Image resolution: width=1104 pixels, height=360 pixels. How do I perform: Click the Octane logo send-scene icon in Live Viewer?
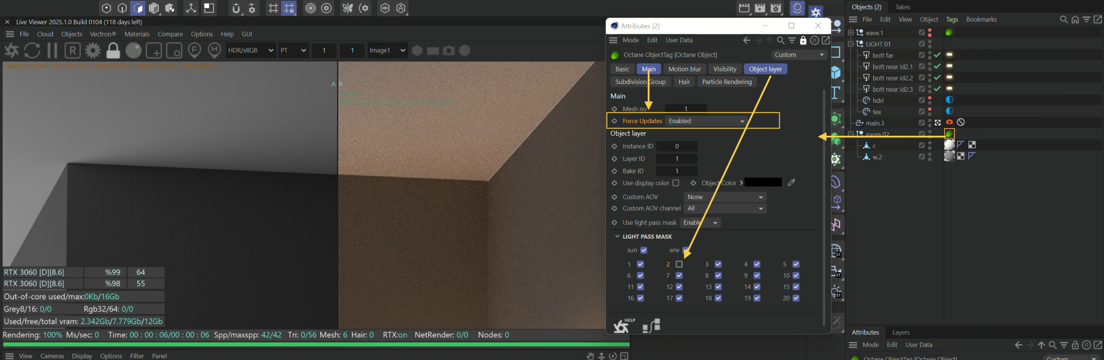click(12, 50)
